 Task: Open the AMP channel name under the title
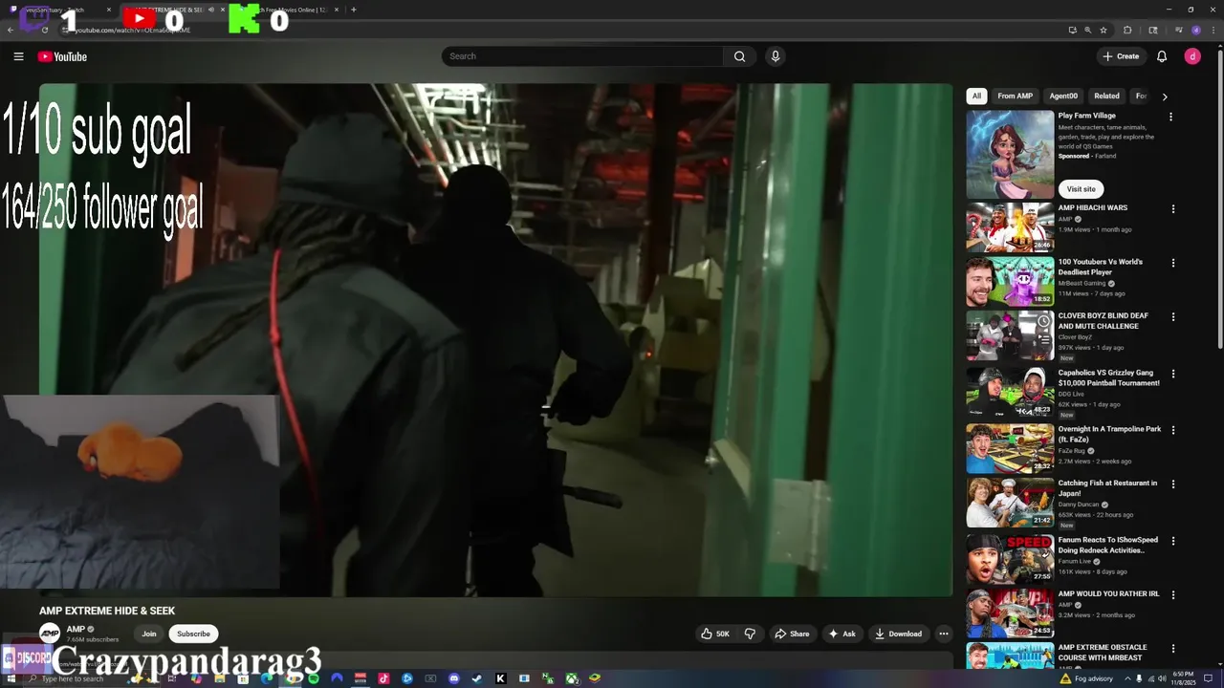tap(76, 629)
